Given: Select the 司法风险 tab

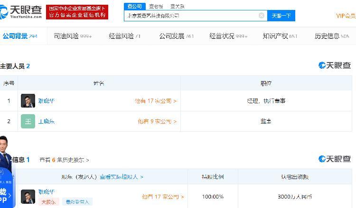Looking at the screenshot, I should pos(73,36).
